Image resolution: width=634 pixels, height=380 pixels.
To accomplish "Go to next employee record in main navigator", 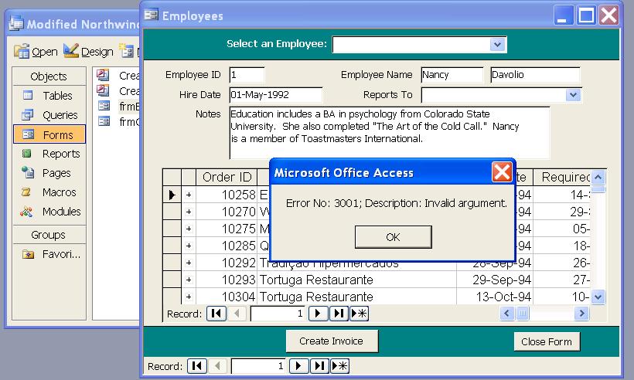I will coord(298,366).
